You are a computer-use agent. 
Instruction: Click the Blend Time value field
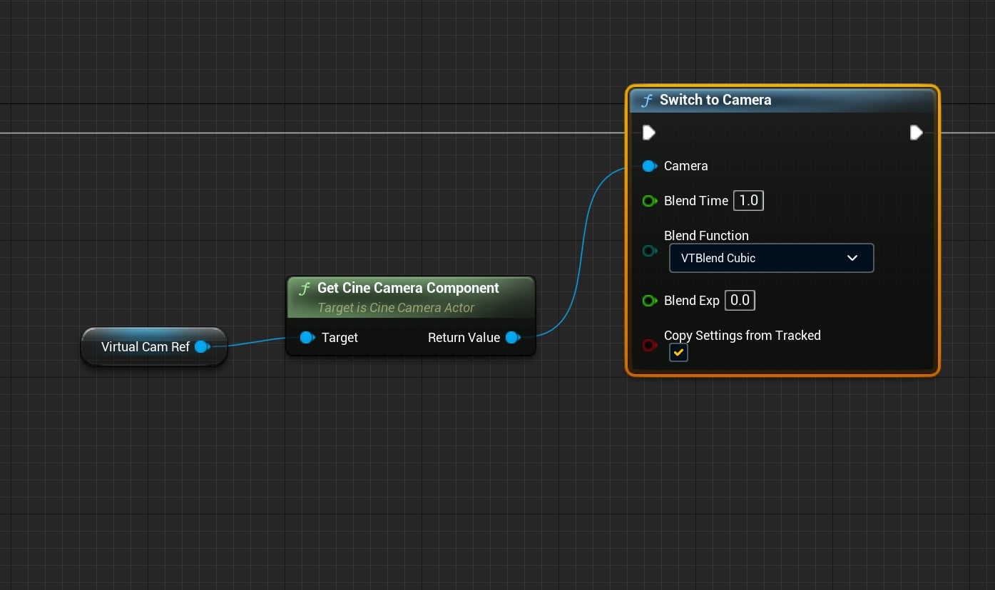click(748, 201)
